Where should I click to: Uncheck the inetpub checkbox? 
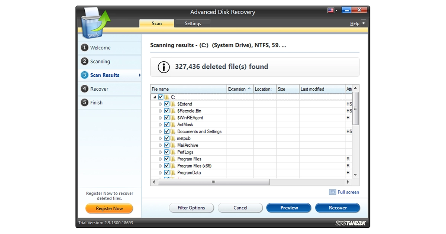coord(167,138)
